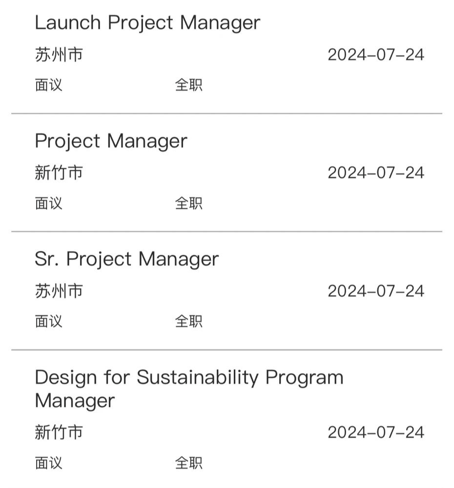Open the Project Manager job title

tap(111, 142)
